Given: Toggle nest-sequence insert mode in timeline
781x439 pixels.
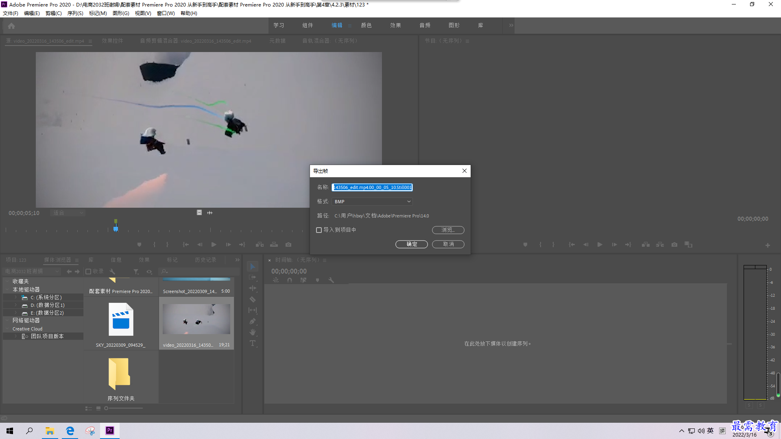Looking at the screenshot, I should click(276, 280).
